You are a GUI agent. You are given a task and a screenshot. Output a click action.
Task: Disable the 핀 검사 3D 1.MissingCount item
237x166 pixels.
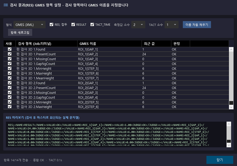click(x=10, y=59)
